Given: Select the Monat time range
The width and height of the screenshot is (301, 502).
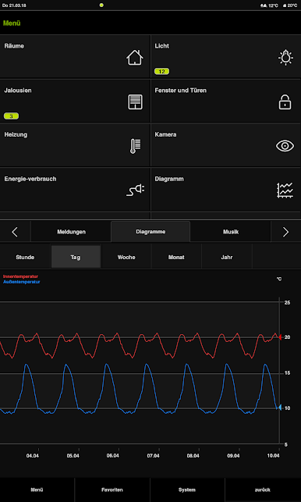Looking at the screenshot, I should pos(176,257).
